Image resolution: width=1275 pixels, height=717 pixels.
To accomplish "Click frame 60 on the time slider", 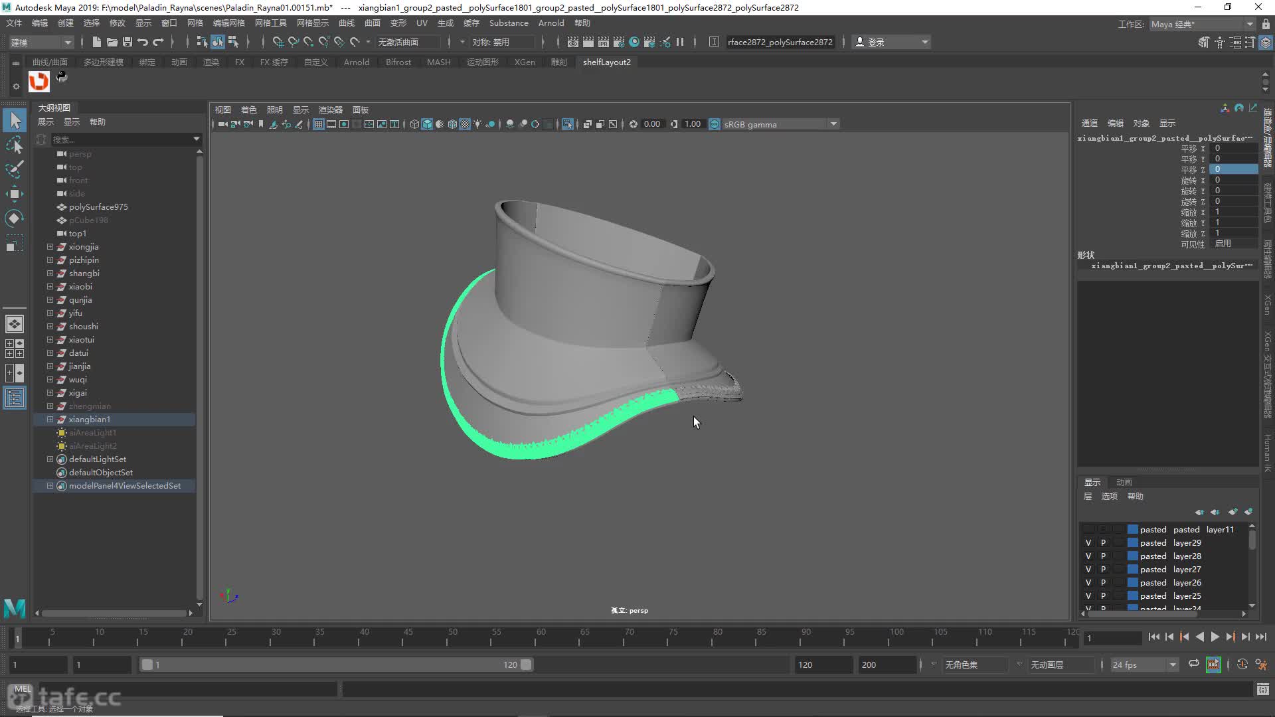I will (541, 637).
